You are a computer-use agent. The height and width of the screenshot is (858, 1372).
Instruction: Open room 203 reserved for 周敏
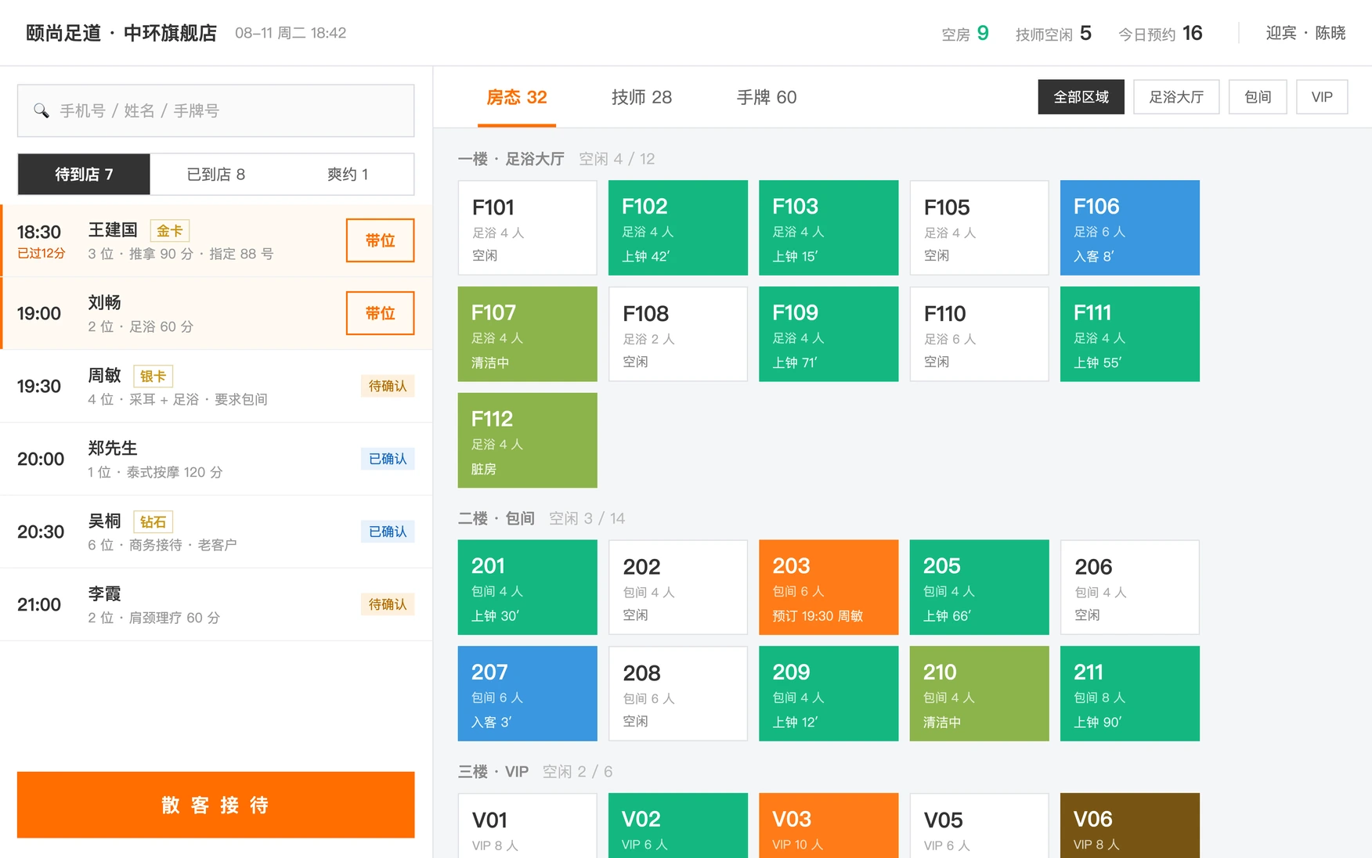pyautogui.click(x=829, y=587)
